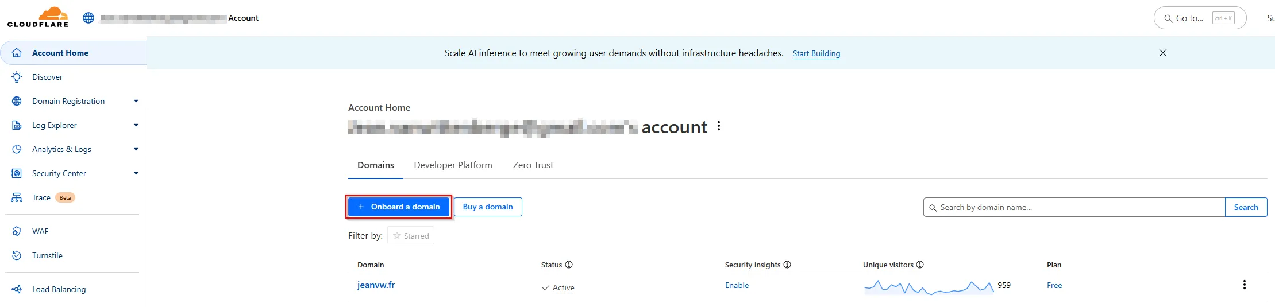This screenshot has width=1275, height=307.
Task: Expand Security Center submenu
Action: [x=136, y=173]
